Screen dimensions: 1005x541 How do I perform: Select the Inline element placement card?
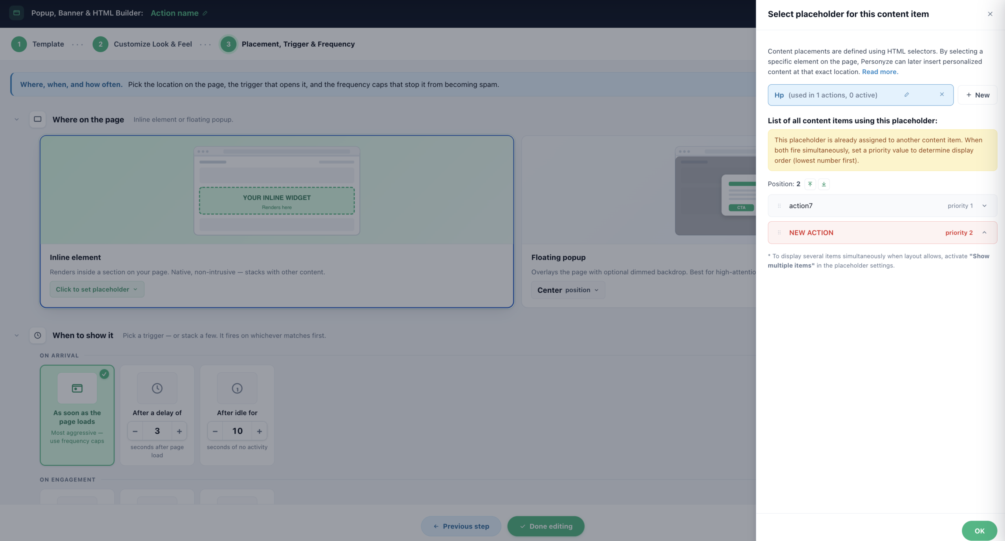click(277, 222)
